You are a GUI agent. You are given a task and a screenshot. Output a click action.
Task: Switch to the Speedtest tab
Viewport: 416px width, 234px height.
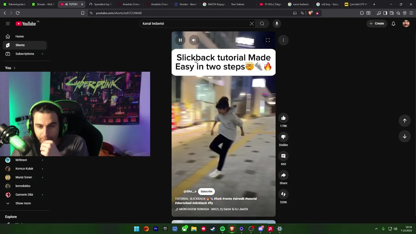click(x=100, y=4)
